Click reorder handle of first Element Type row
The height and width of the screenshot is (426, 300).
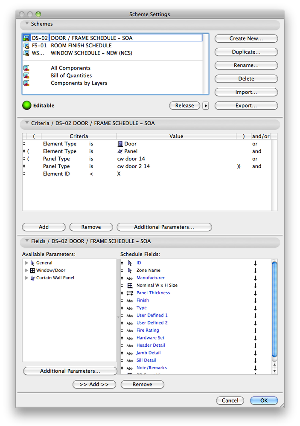tap(24, 144)
